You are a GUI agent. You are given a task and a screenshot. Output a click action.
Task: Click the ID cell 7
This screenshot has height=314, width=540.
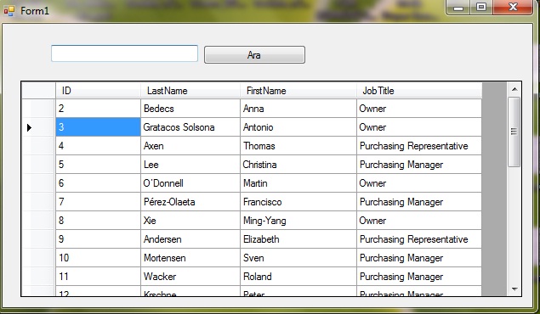(x=98, y=202)
